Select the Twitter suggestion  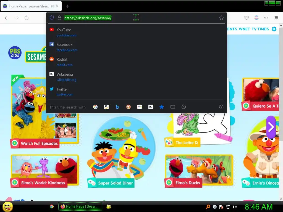[137, 92]
